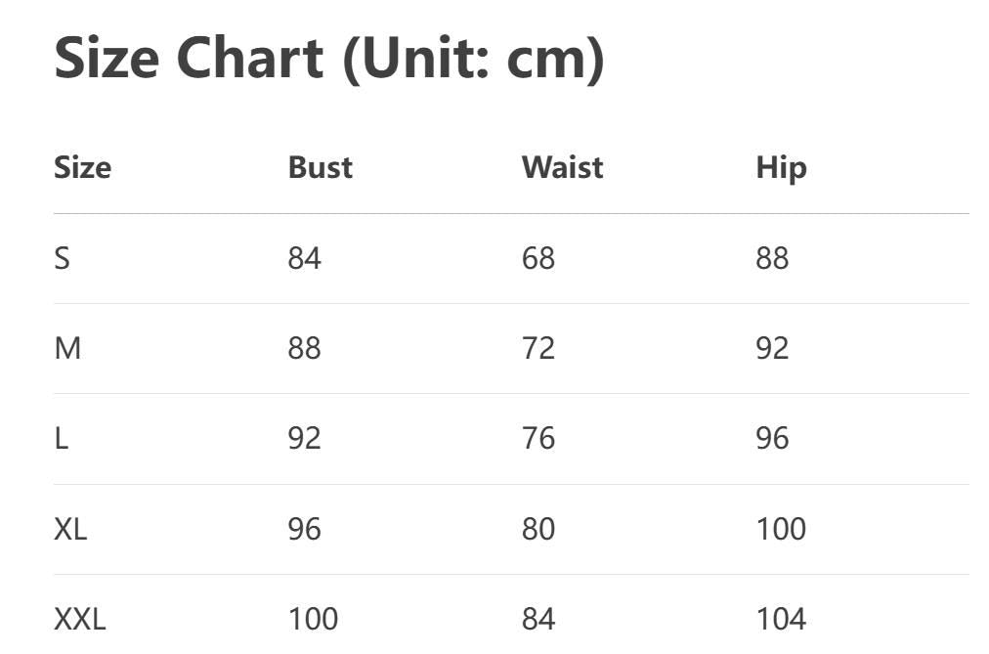Select the L size row label
The width and height of the screenshot is (989, 654).
pyautogui.click(x=61, y=438)
